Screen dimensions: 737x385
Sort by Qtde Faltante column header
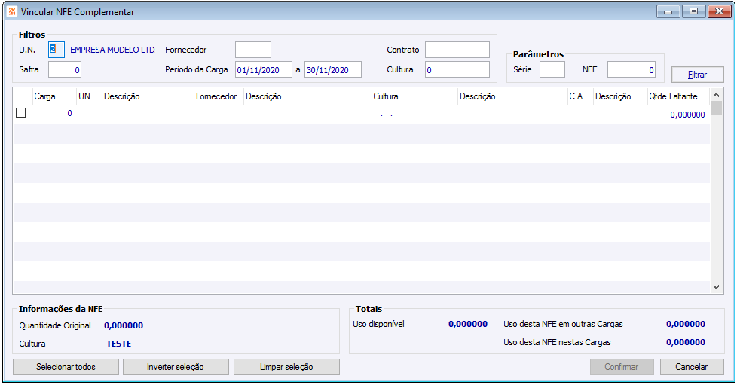point(678,96)
